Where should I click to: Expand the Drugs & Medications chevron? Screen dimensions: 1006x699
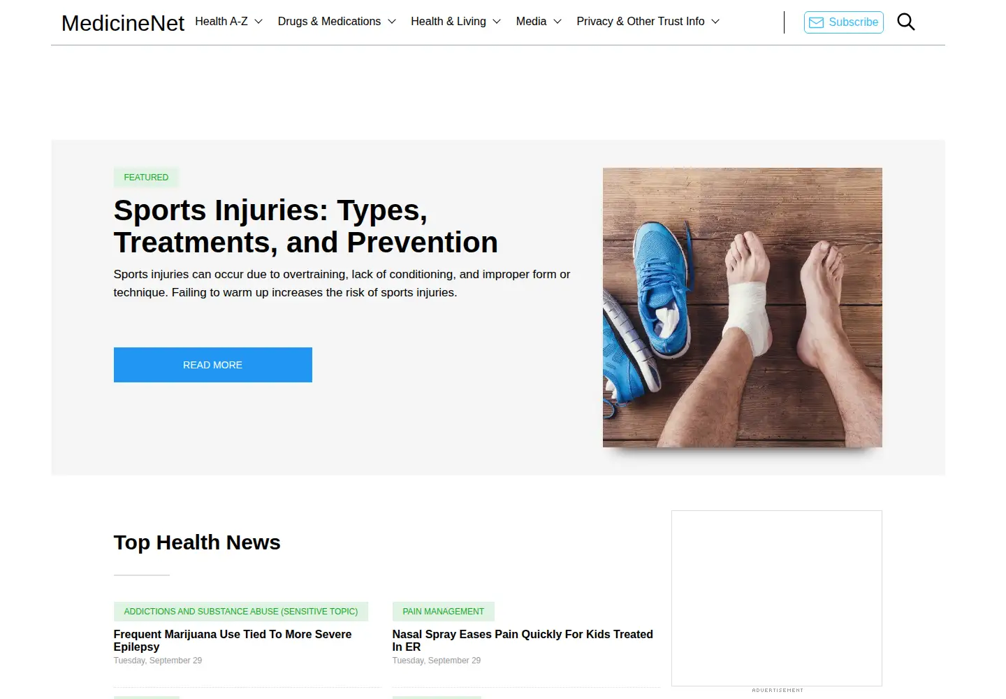point(392,22)
